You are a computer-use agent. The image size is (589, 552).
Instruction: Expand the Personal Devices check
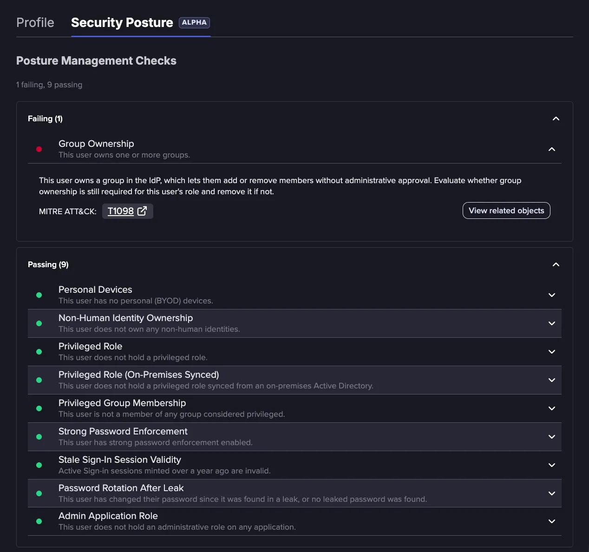click(x=552, y=295)
